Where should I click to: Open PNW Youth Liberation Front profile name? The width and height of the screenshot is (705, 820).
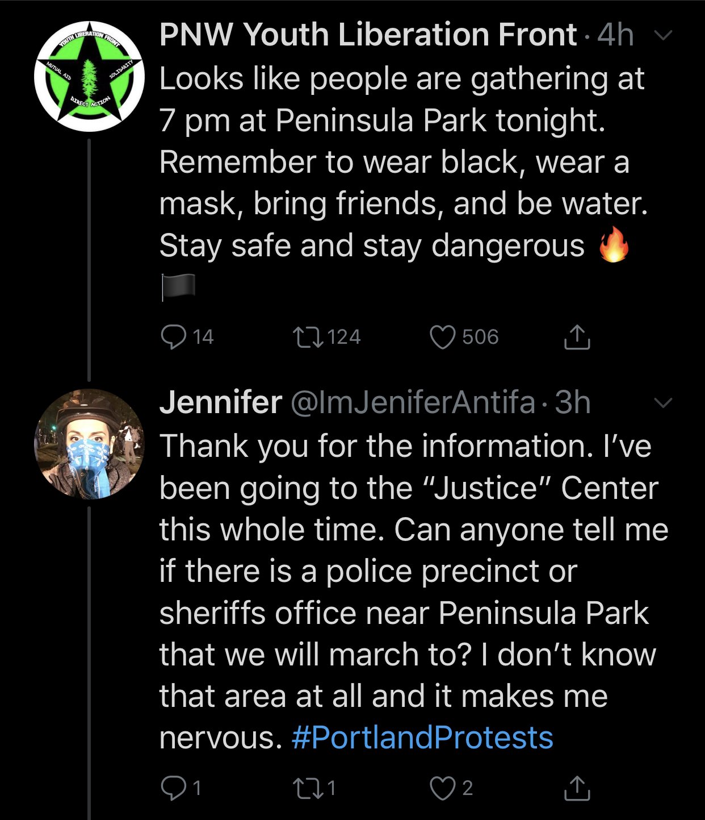[368, 35]
